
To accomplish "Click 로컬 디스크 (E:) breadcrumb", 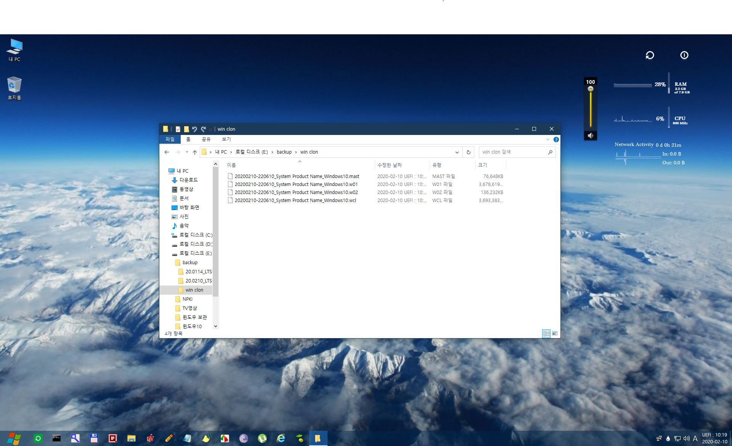I will tap(252, 152).
